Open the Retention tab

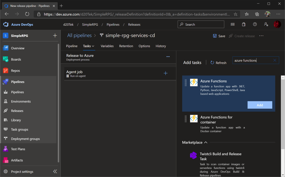[x=126, y=46]
